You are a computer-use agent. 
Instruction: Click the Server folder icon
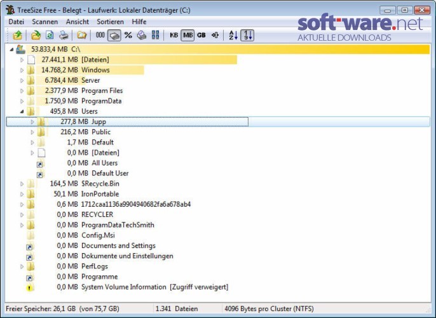click(31, 80)
